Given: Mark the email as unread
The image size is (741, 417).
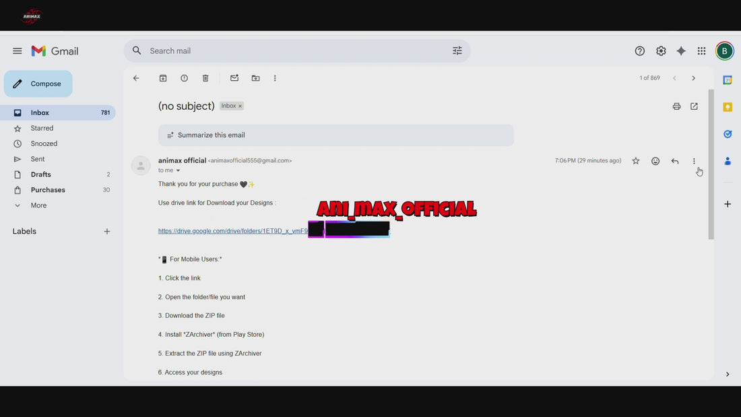Looking at the screenshot, I should [234, 78].
